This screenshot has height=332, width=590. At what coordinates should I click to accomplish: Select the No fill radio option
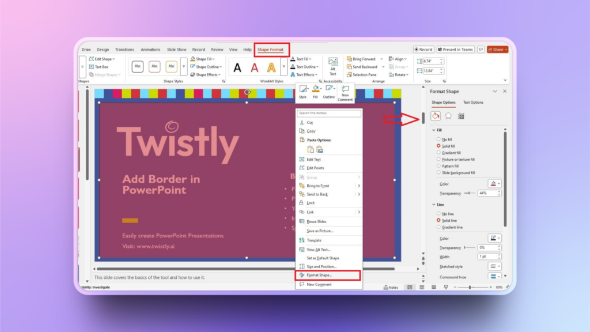coord(438,139)
